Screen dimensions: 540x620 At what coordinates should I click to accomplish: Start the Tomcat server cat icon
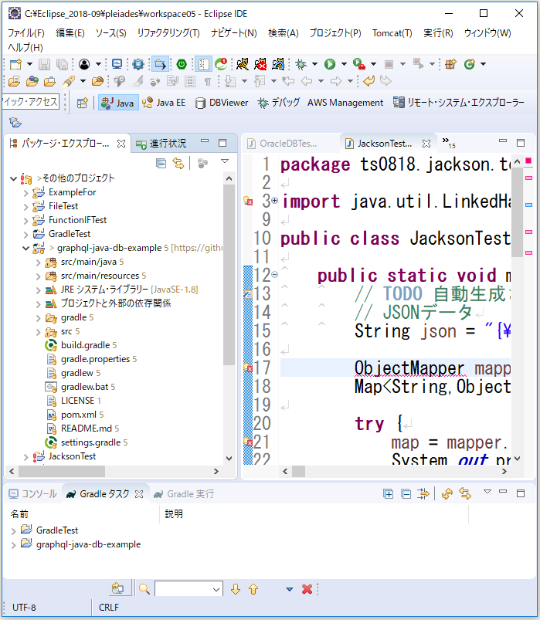[242, 64]
